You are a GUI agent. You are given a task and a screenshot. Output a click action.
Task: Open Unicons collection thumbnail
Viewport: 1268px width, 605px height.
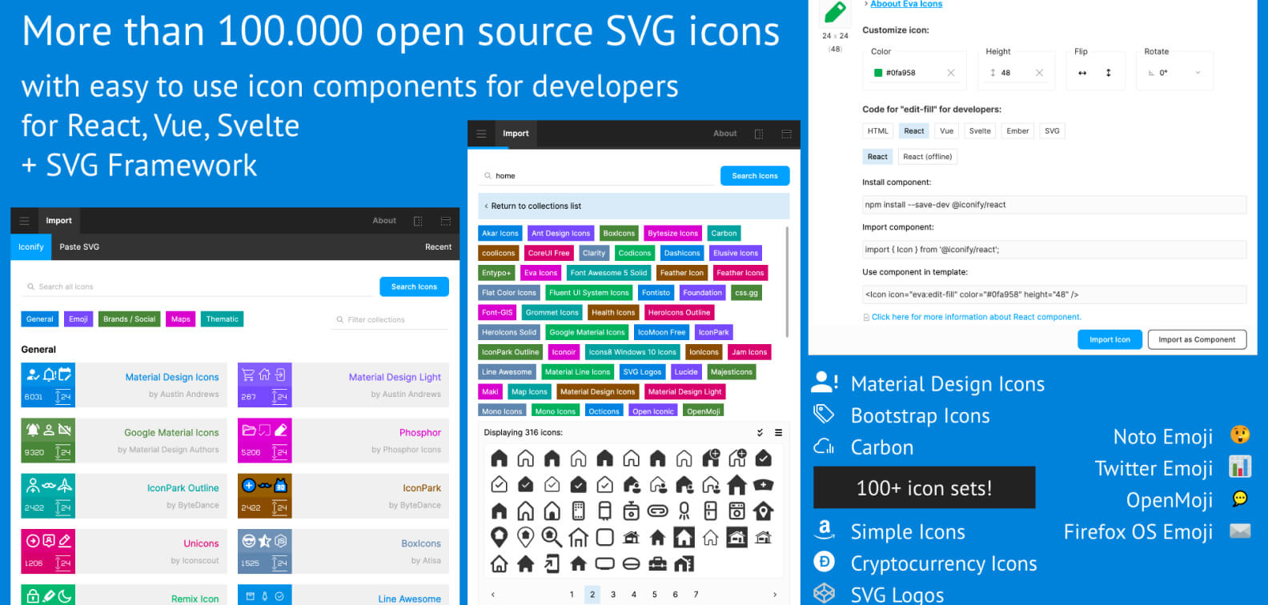tap(48, 551)
